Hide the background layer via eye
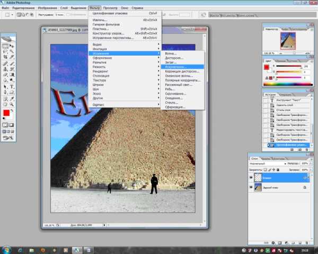Image resolution: width=318 pixels, height=254 pixels. click(251, 187)
